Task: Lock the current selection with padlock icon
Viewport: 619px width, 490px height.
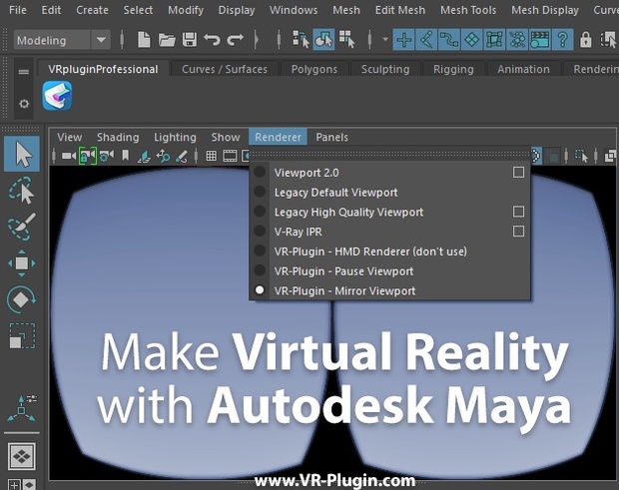Action: 585,40
